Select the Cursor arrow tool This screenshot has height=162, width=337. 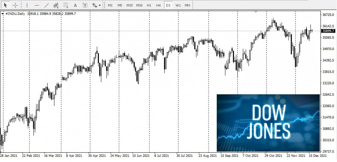click(x=6, y=5)
